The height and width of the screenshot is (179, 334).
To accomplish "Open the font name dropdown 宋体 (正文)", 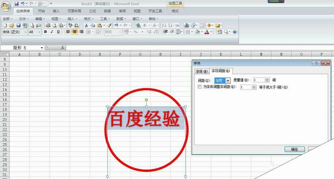I will coord(25,32).
